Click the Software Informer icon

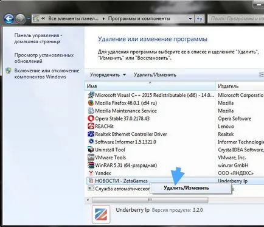coord(91,142)
